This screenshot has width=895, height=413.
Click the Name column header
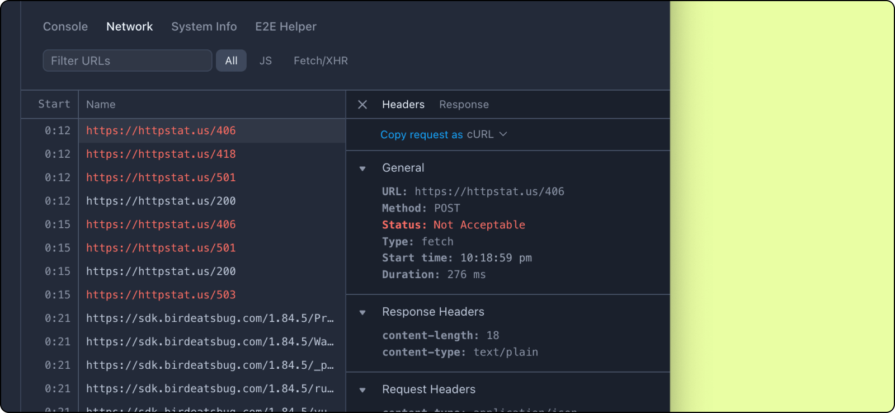(x=101, y=105)
